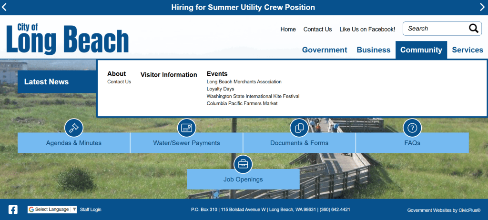Viewport: 488px width, 220px height.
Task: Select Visitor Information in Community menu
Action: pos(169,75)
